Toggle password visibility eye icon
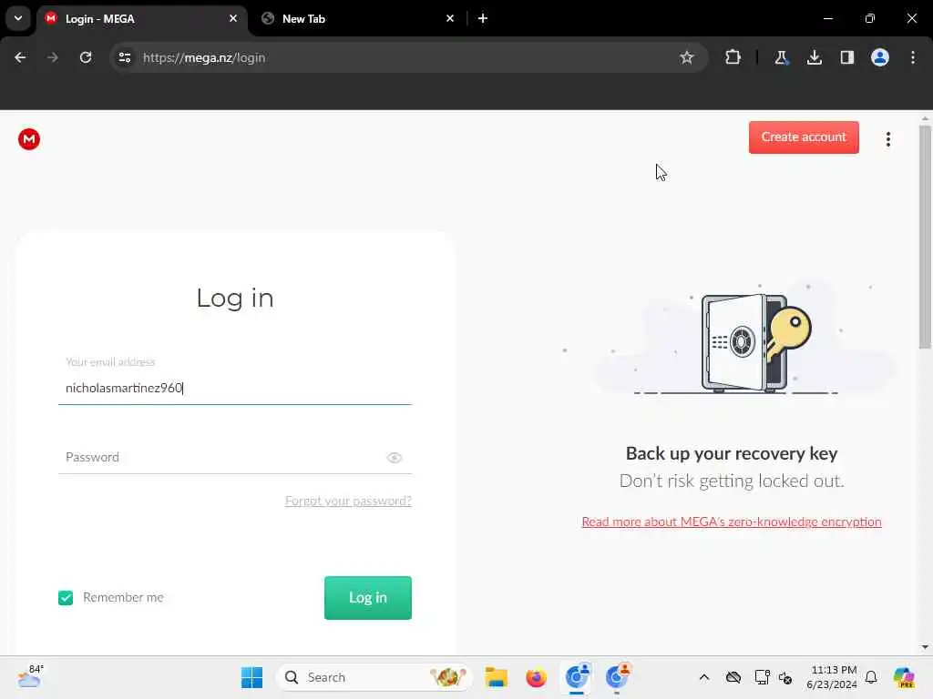Screen dimensions: 933x699 394,458
